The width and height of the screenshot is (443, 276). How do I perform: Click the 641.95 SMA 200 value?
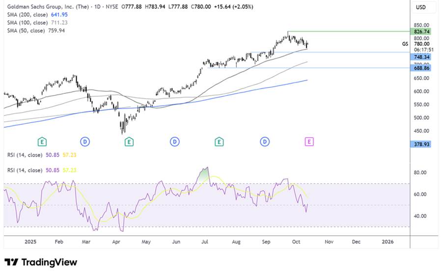tap(59, 15)
